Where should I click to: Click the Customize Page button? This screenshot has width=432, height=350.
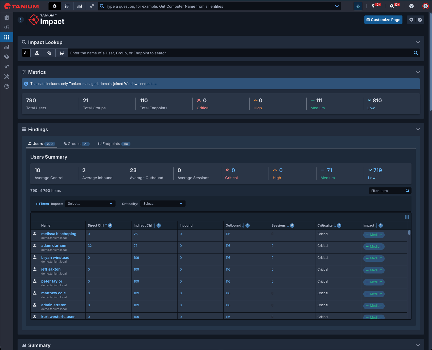383,20
